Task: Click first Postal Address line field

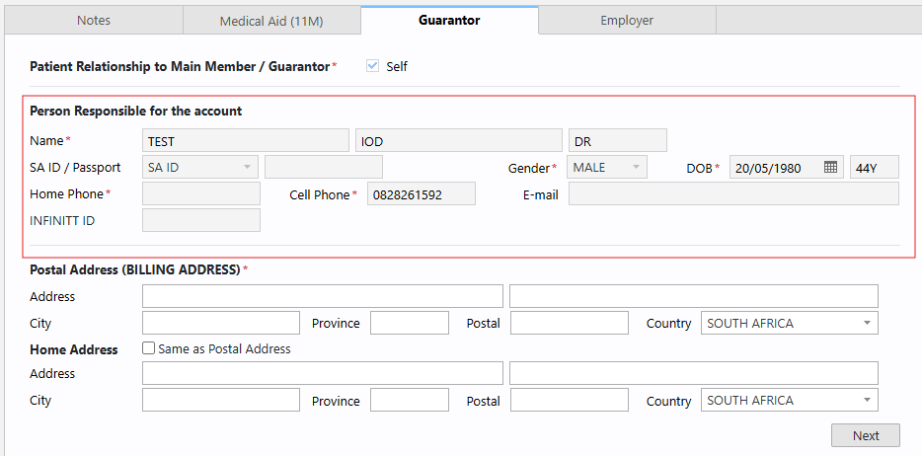Action: (x=322, y=296)
